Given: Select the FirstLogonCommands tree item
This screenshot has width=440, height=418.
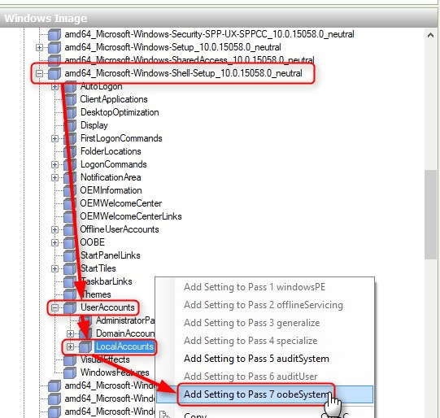Looking at the screenshot, I should pos(121,138).
